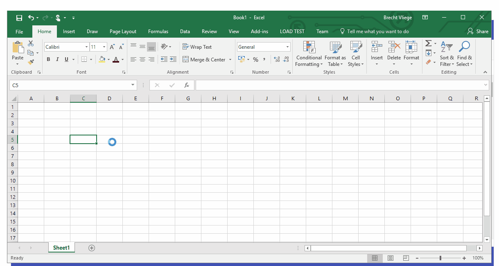Switch to the Formulas ribbon tab

158,31
